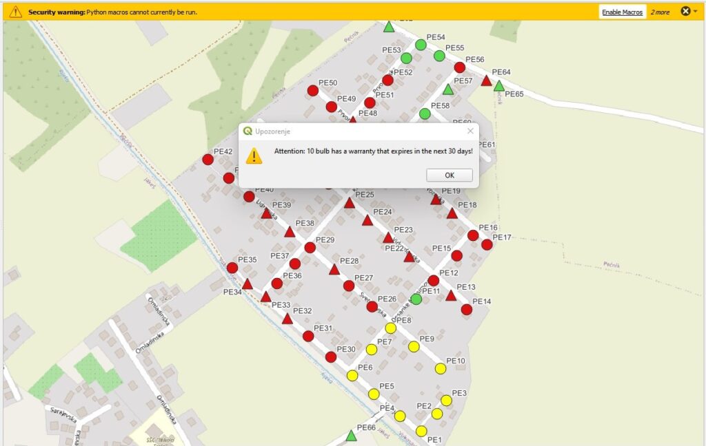This screenshot has height=446, width=706.
Task: Open the "2 more" dropdown on the warning bar
Action: coord(660,12)
